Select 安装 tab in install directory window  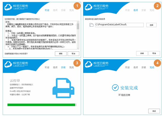pyautogui.click(x=144, y=10)
